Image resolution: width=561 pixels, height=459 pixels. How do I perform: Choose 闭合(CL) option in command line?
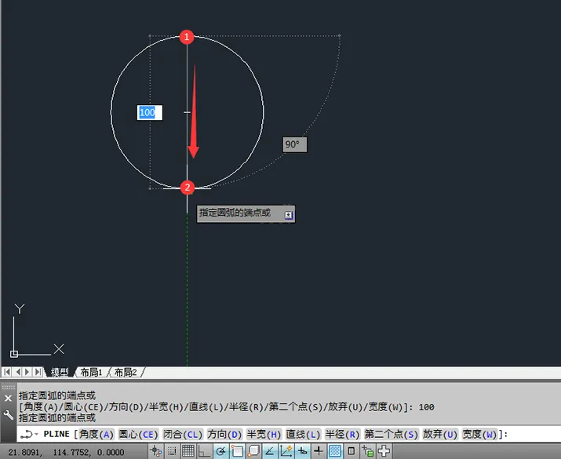[x=183, y=435]
